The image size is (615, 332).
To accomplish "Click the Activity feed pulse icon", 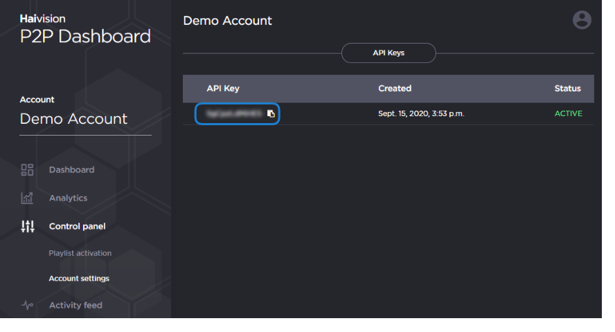I will [27, 305].
